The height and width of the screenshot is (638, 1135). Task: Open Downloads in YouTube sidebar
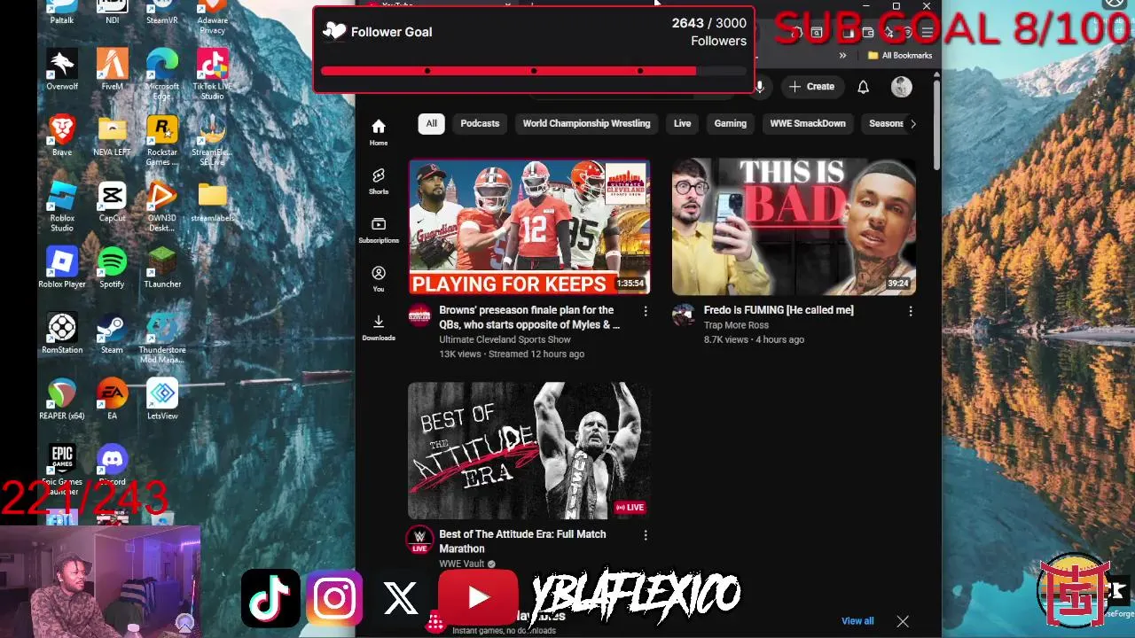[x=379, y=328]
